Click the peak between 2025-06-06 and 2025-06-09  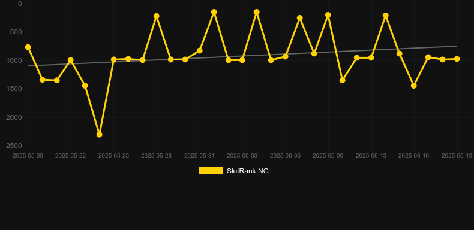[x=300, y=18]
